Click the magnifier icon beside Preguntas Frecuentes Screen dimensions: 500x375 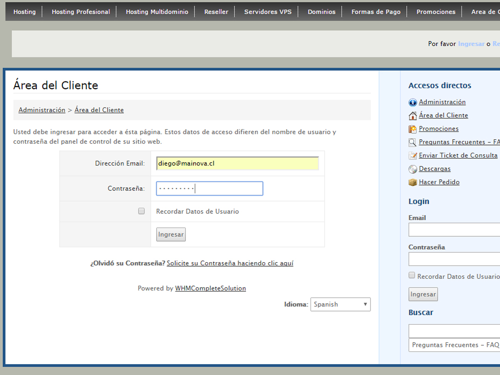point(413,143)
